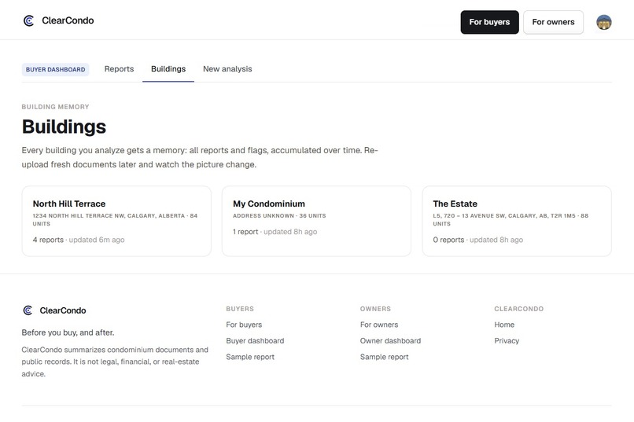Viewport: 634px width, 422px height.
Task: Click the ClearCondo brand name in header
Action: coord(68,20)
